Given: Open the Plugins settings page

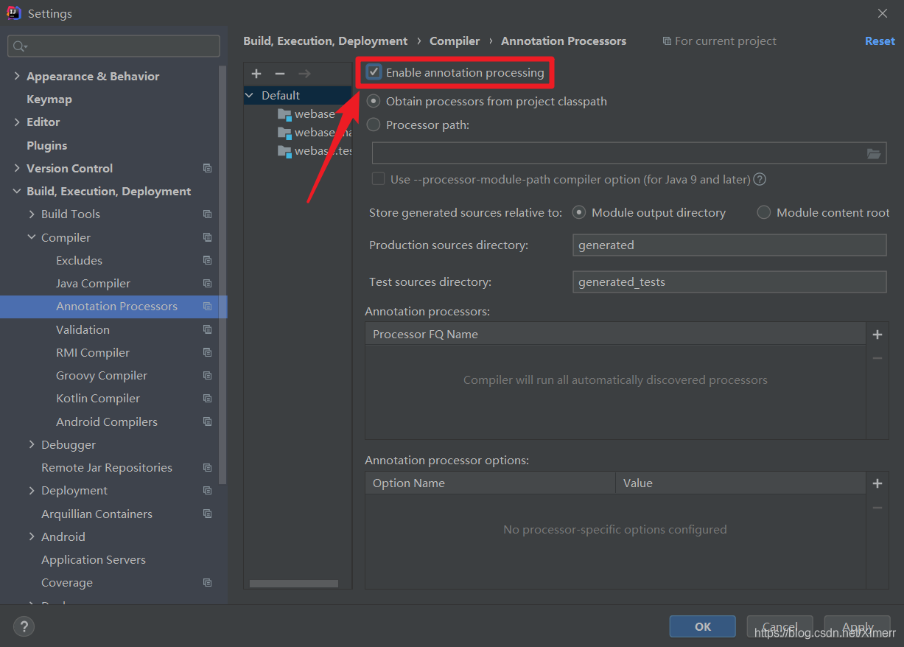Looking at the screenshot, I should (46, 145).
